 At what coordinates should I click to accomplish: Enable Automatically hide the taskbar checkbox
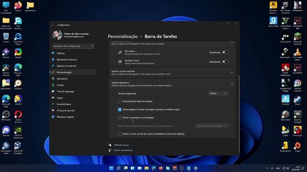click(119, 101)
